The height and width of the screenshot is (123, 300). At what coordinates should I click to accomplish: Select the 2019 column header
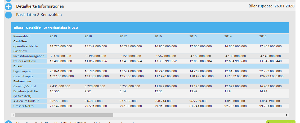tap(53, 36)
